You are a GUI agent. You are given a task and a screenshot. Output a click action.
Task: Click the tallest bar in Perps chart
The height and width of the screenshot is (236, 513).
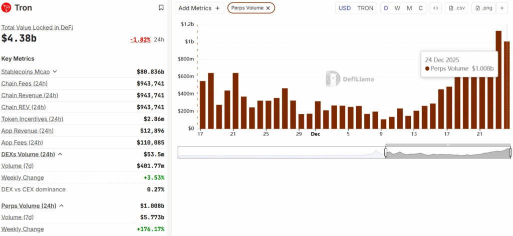tap(498, 80)
